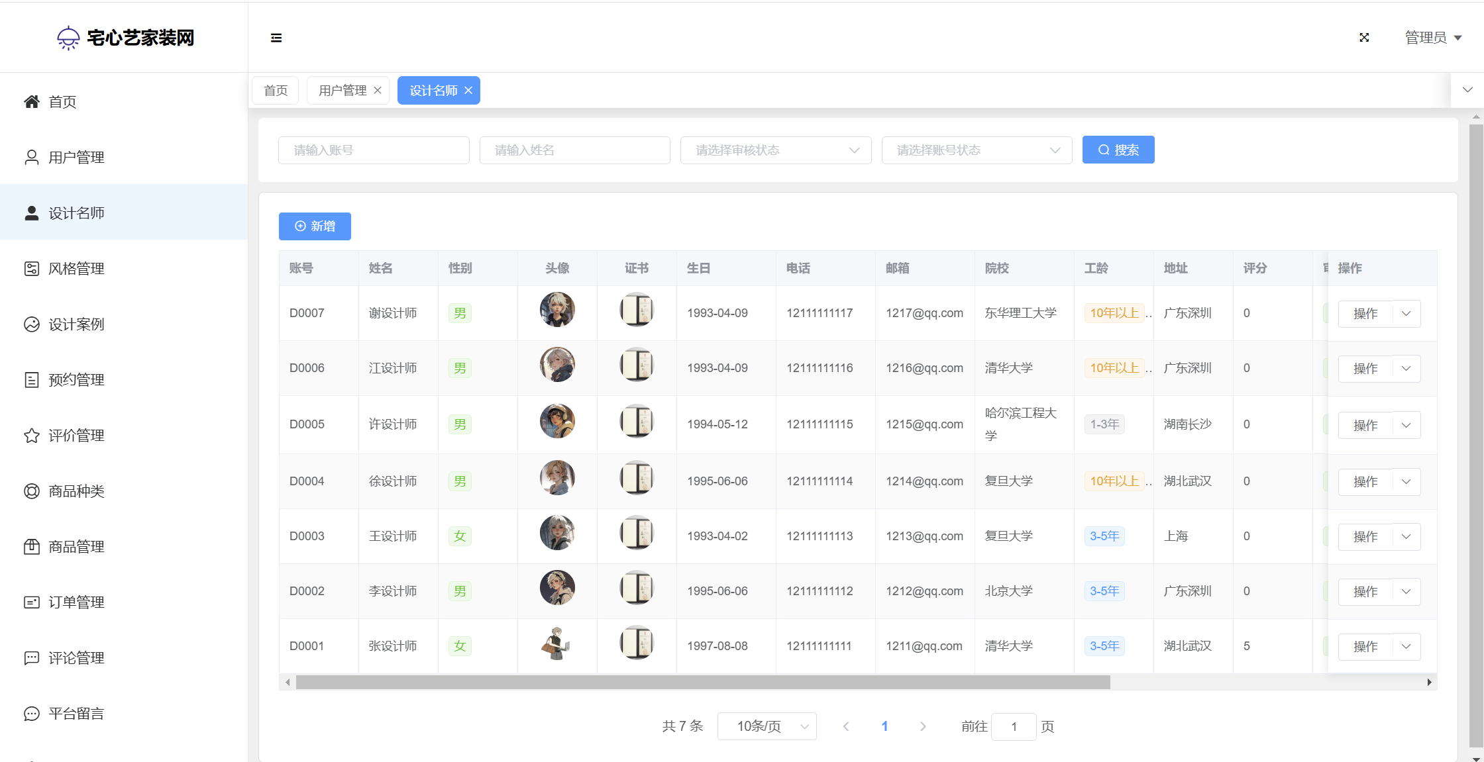
Task: Click the 首页 home icon in sidebar
Action: pyautogui.click(x=32, y=101)
